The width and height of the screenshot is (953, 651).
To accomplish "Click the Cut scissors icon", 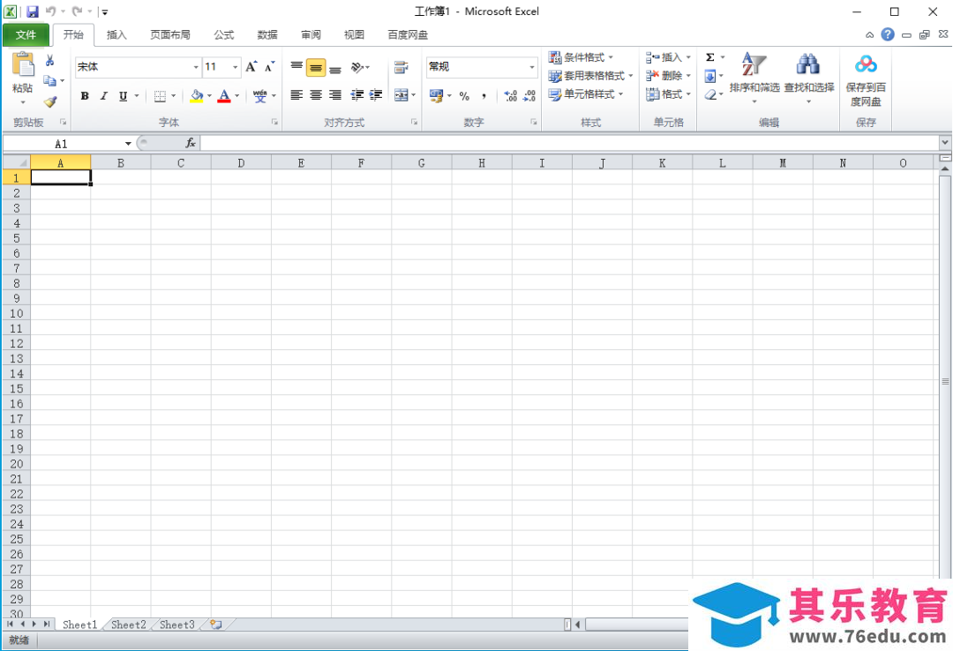I will [x=49, y=60].
